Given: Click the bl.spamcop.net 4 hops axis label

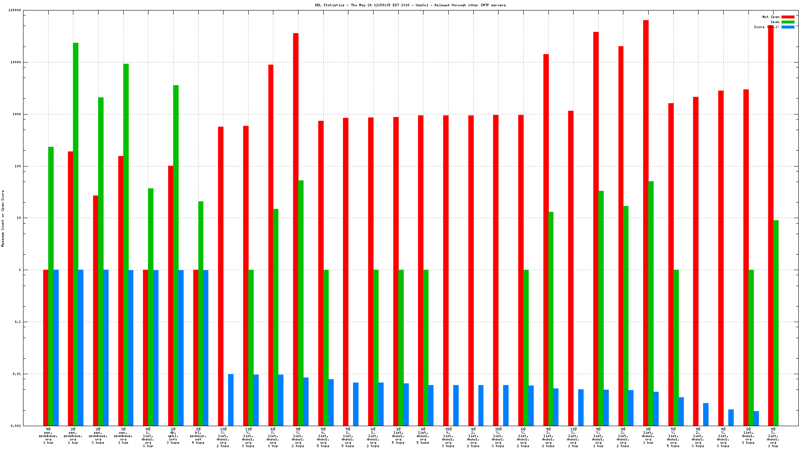Looking at the screenshot, I should coord(198,436).
